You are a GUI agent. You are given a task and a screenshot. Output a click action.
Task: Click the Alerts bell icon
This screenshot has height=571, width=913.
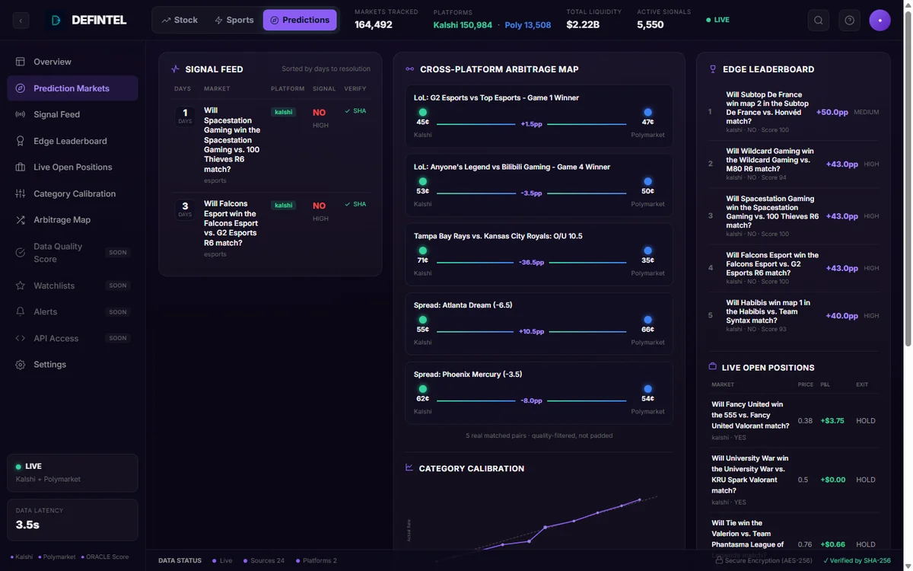coord(21,311)
